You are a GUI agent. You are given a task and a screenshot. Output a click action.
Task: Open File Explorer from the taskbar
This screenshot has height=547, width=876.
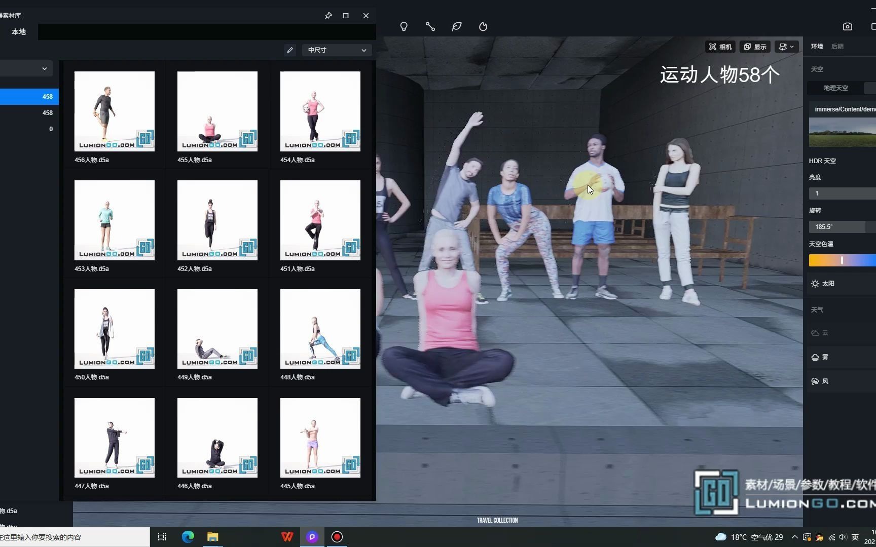tap(212, 537)
